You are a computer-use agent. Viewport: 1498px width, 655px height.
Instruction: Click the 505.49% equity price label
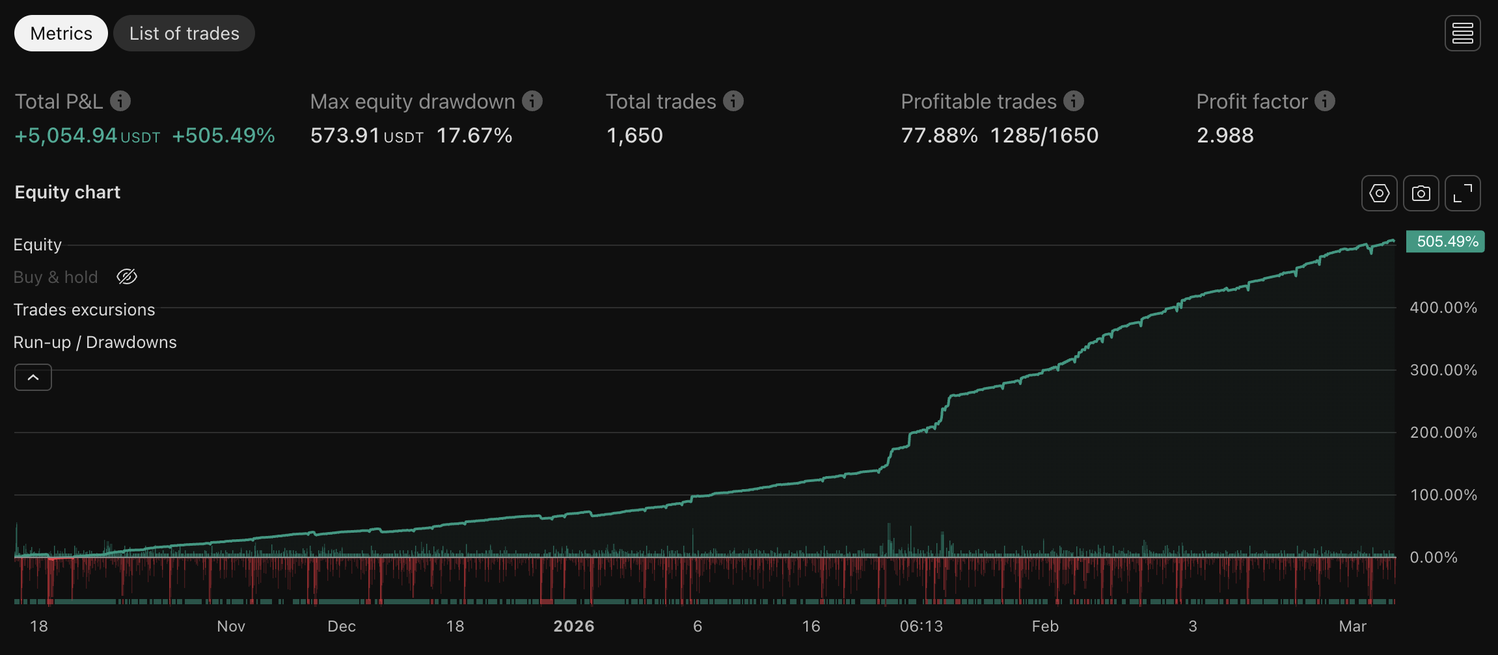point(1445,241)
